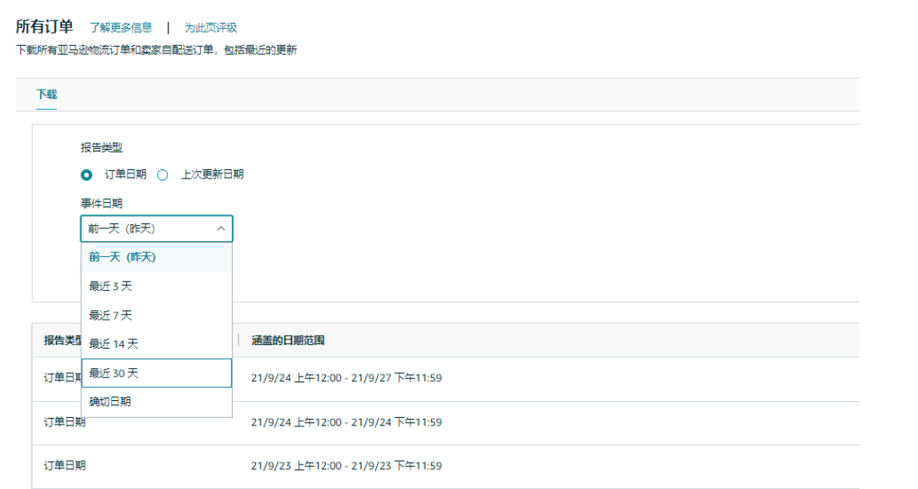The width and height of the screenshot is (918, 489).
Task: Click the 下载所有亚马逊物流订单 description text
Action: click(157, 50)
